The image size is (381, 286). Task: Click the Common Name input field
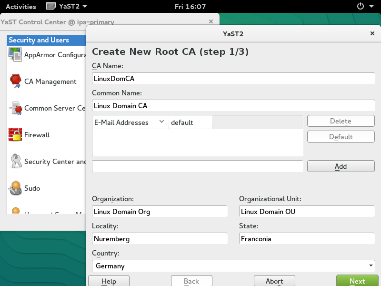tap(233, 105)
